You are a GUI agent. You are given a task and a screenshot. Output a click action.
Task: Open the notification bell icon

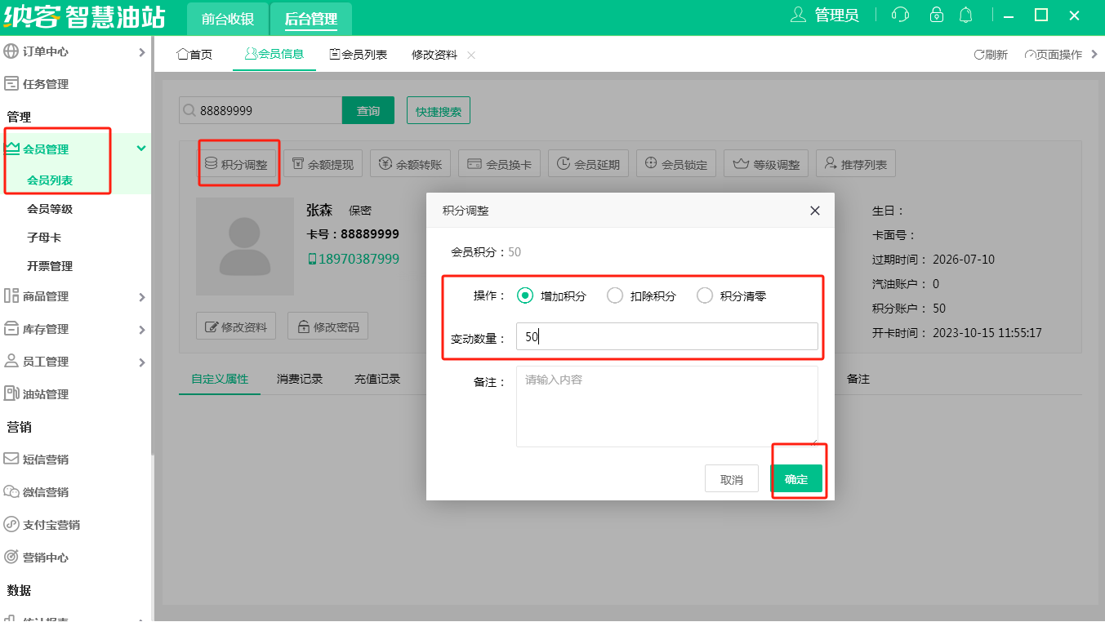(x=966, y=15)
